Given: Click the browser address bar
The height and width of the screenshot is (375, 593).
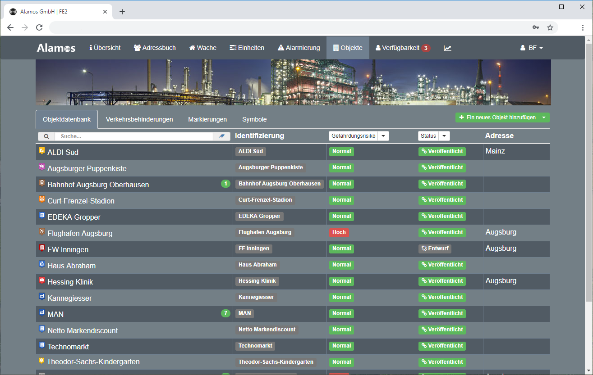Looking at the screenshot, I should pyautogui.click(x=289, y=27).
